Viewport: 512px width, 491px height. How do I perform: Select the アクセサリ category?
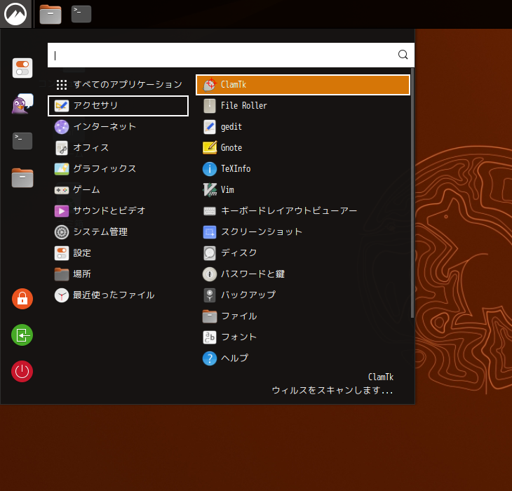(x=119, y=105)
